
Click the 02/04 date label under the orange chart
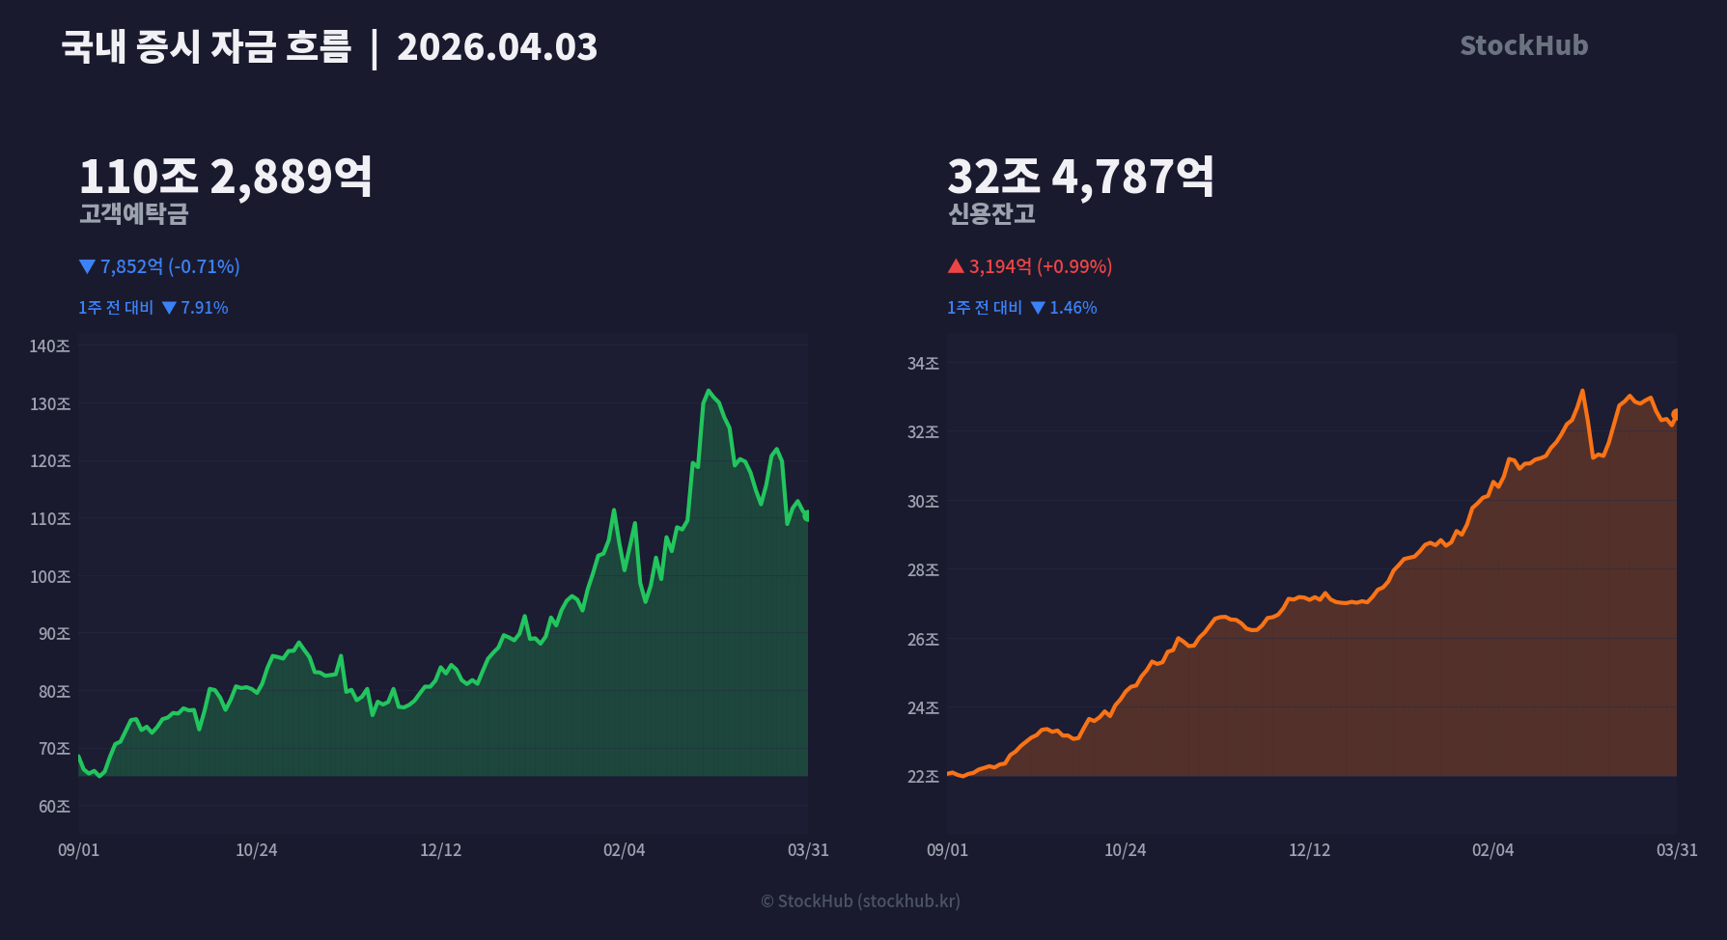pos(1492,850)
